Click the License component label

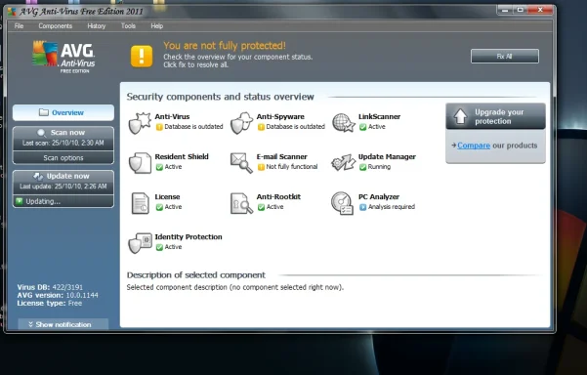[x=167, y=197]
